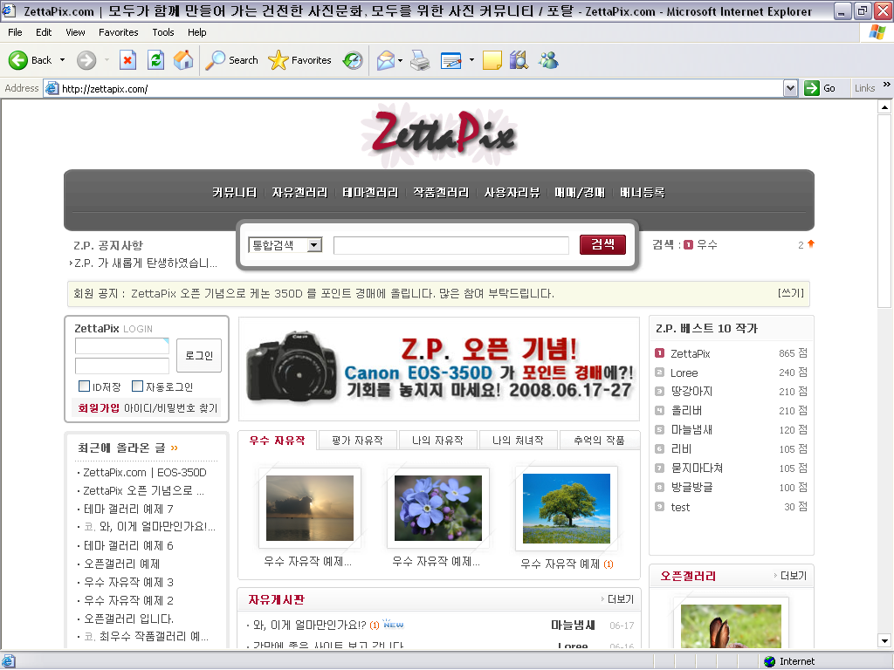
Task: Open the tree landscape thumbnail
Action: (567, 509)
